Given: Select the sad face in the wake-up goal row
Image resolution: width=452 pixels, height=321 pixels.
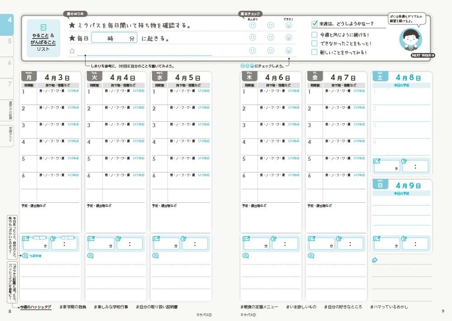Looking at the screenshot, I should pos(252,38).
